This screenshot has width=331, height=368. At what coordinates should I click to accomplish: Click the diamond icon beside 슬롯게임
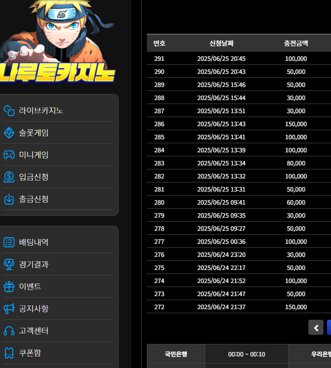(x=9, y=133)
